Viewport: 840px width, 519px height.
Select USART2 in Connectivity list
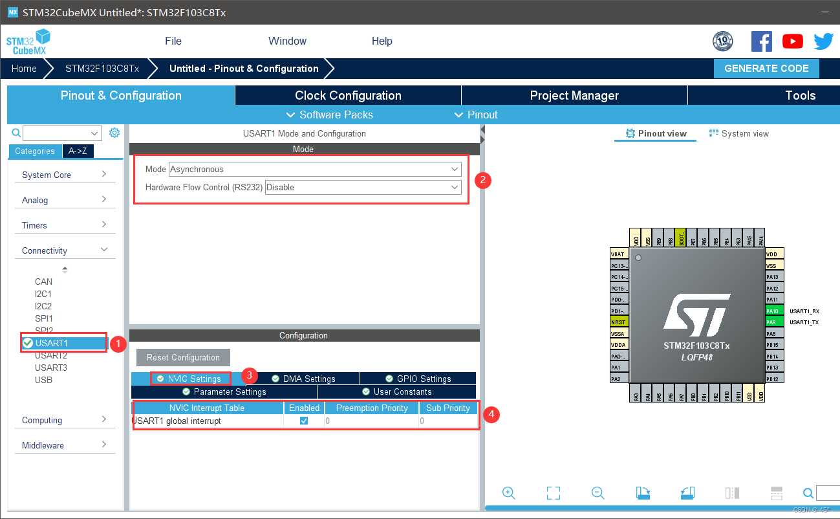coord(51,355)
